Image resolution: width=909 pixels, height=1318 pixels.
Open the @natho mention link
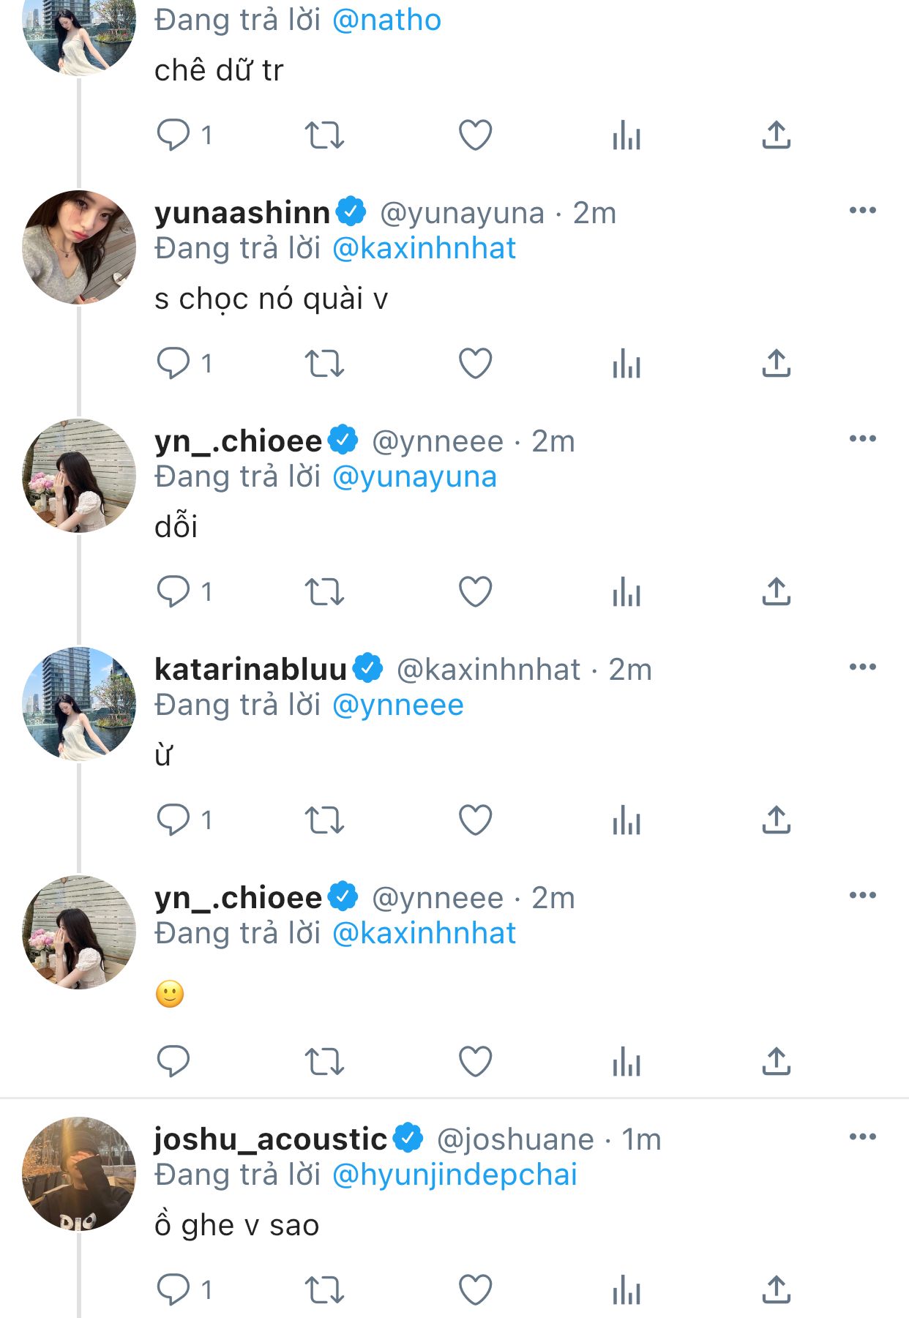[386, 20]
